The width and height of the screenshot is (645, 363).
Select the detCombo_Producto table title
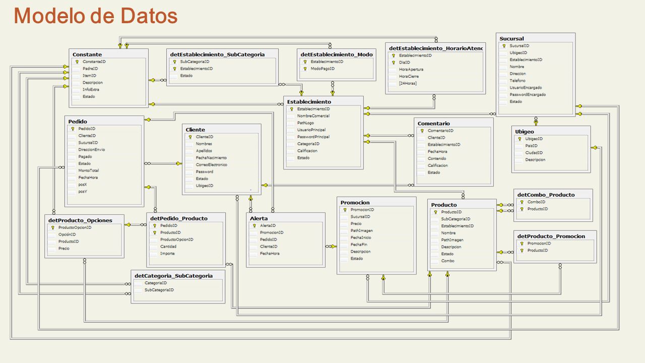546,195
